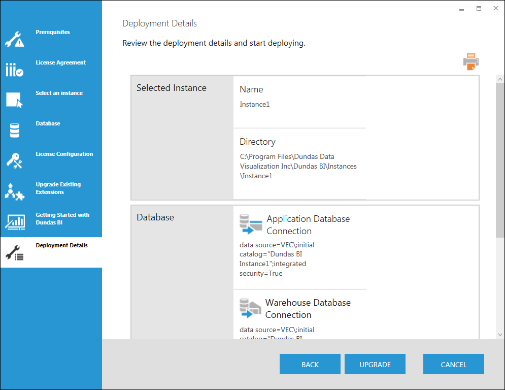Viewport: 505px width, 390px height.
Task: Open the License Agreement step
Action: tap(60, 62)
